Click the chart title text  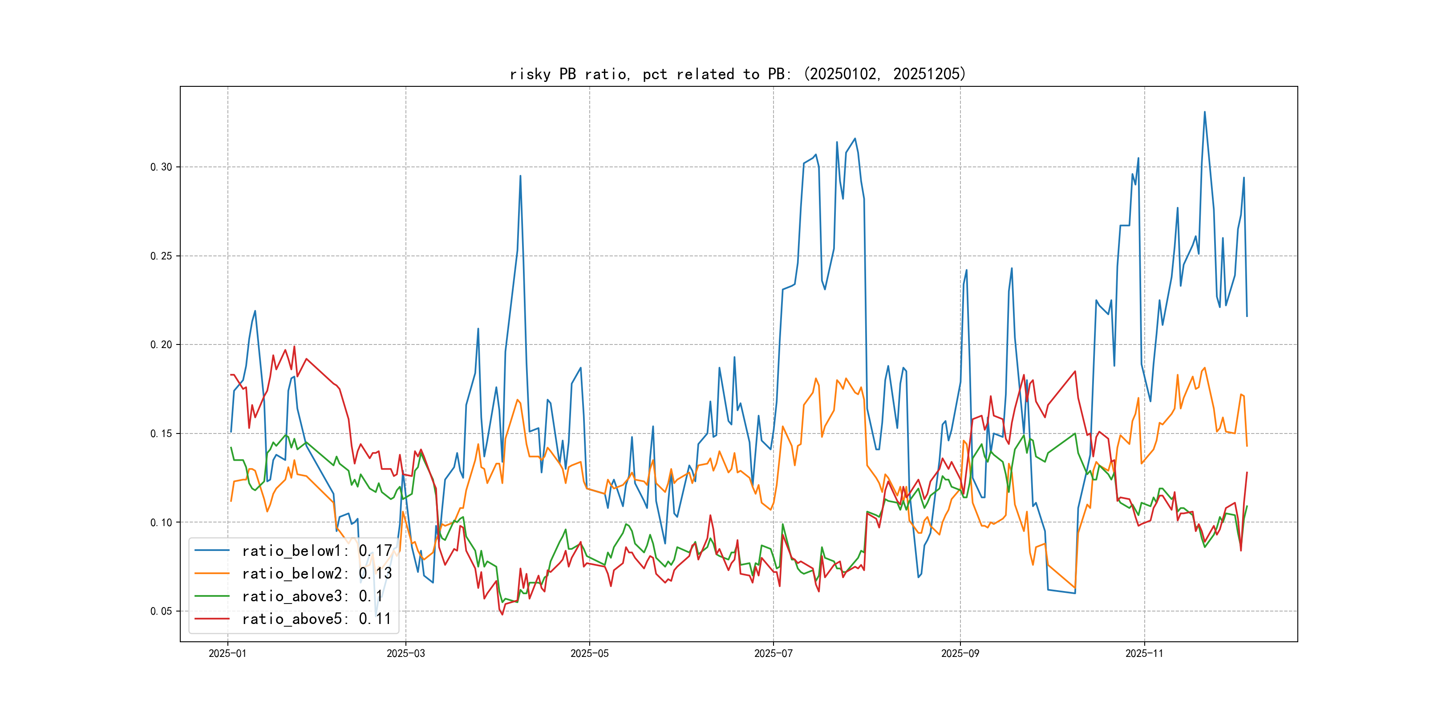pos(738,74)
